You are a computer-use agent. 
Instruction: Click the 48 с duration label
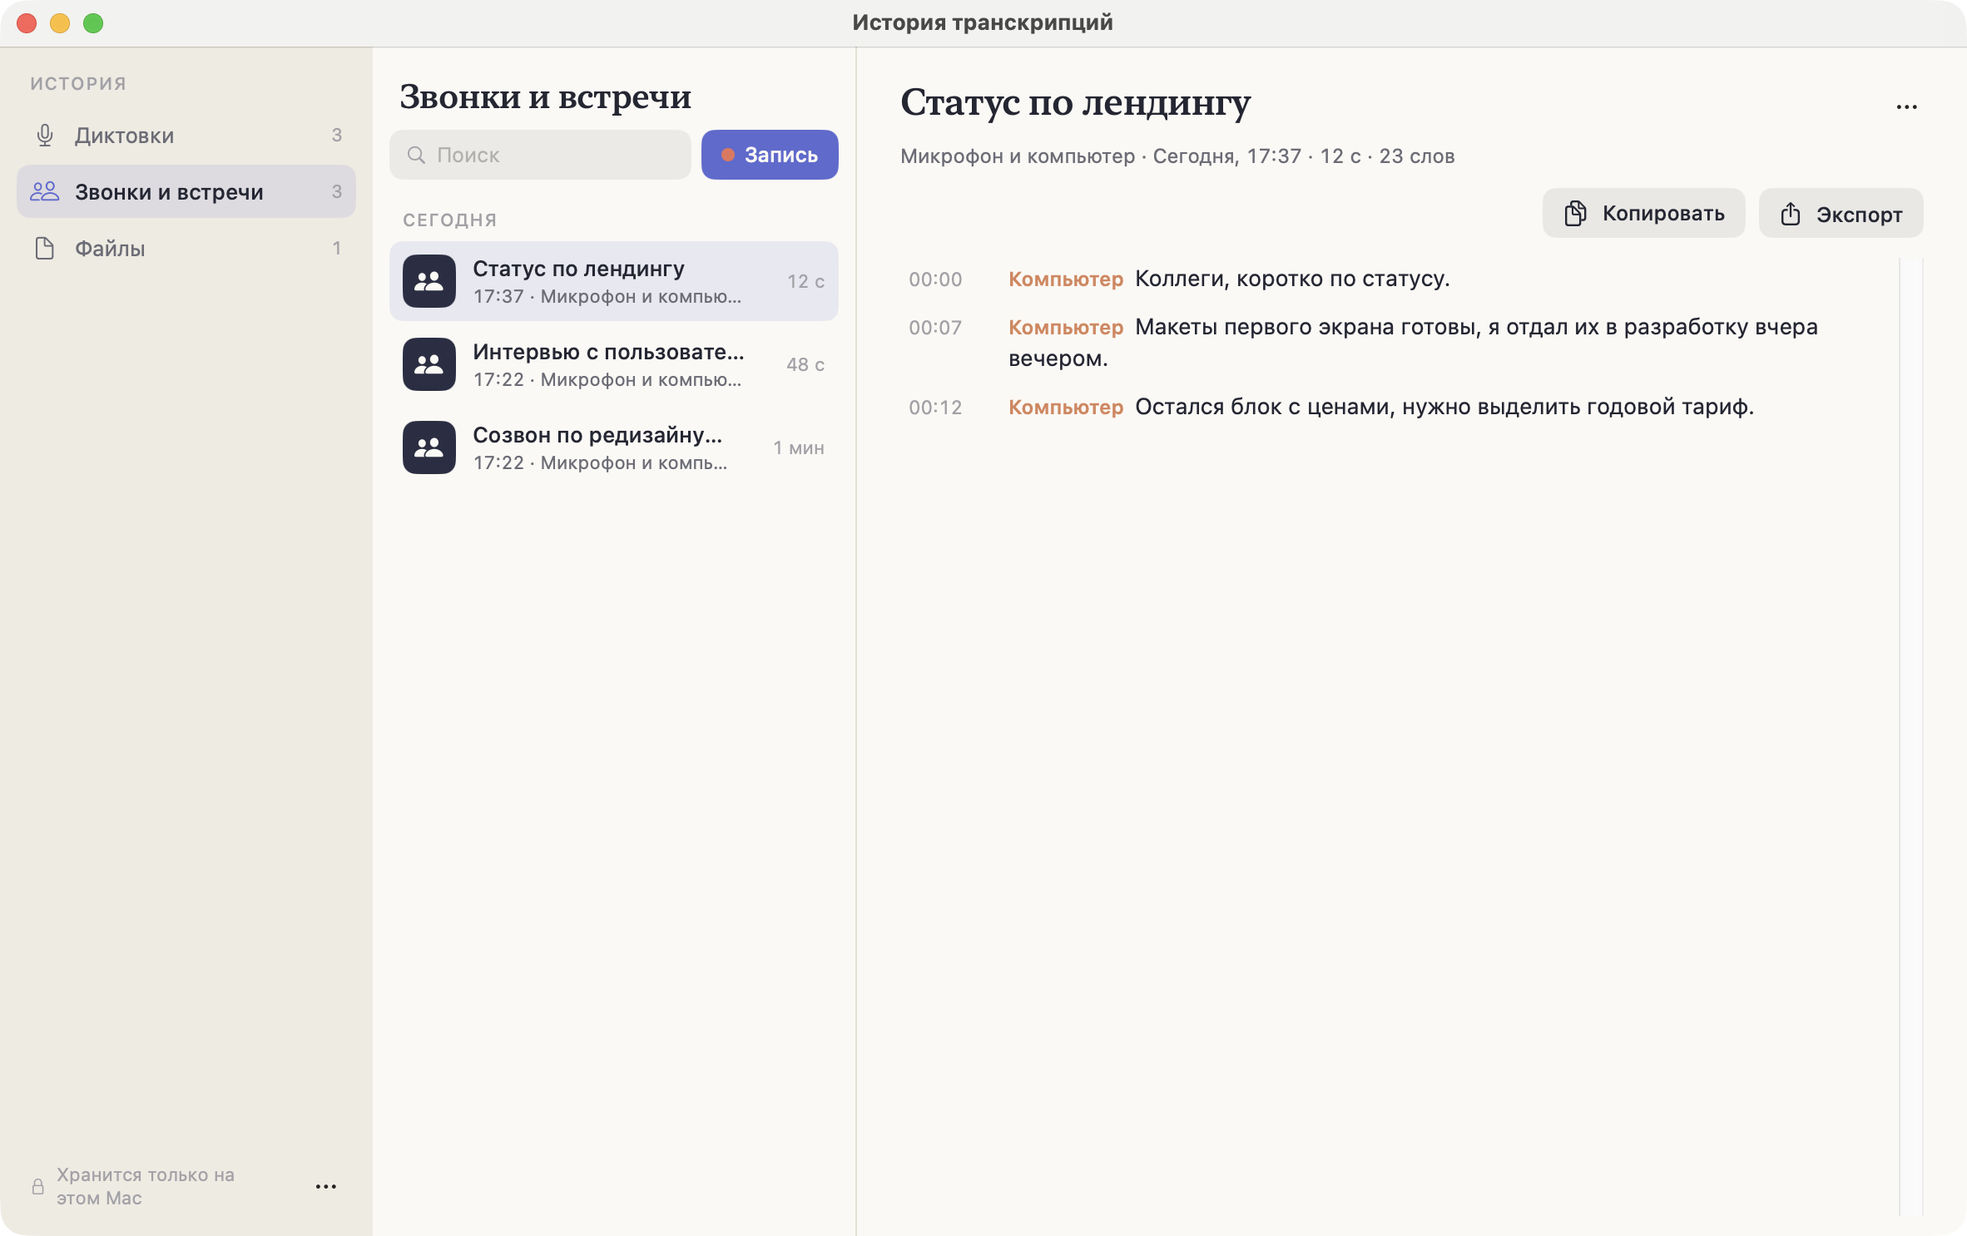(x=805, y=364)
